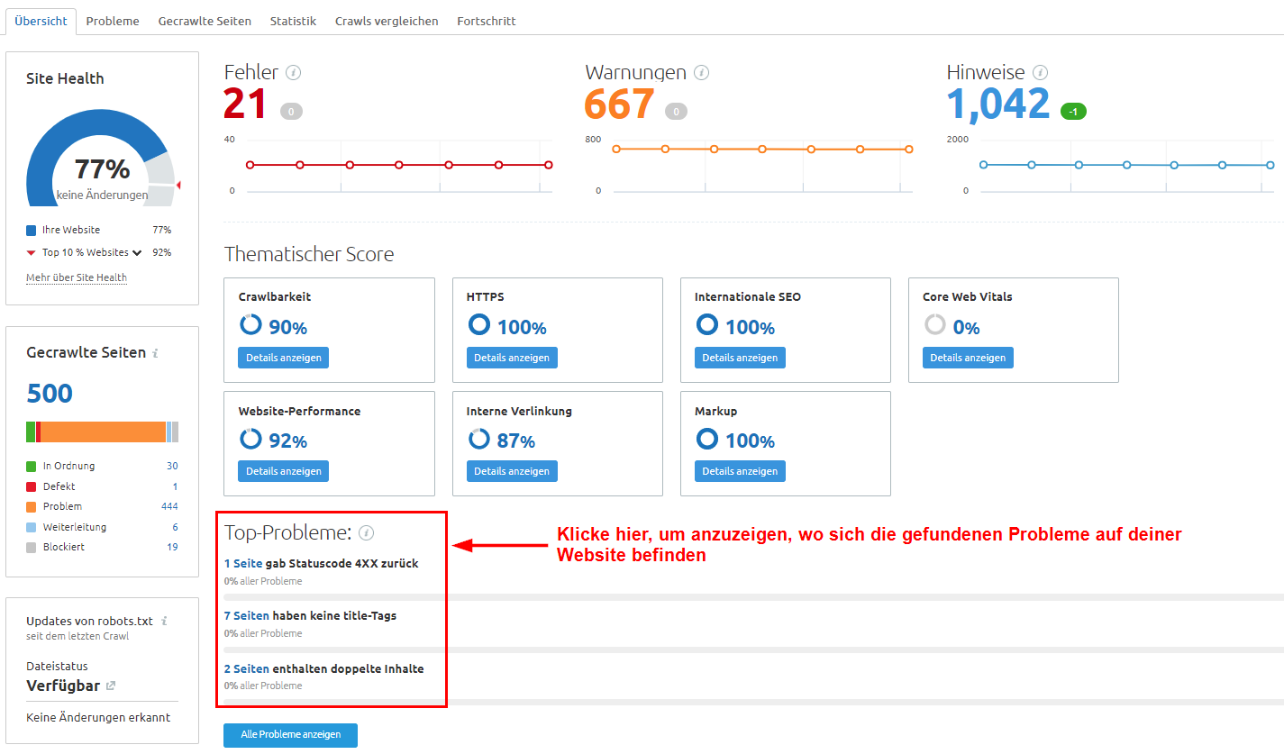Click the red Fehler count 21
Viewport: 1284px width, 754px height.
click(x=246, y=104)
